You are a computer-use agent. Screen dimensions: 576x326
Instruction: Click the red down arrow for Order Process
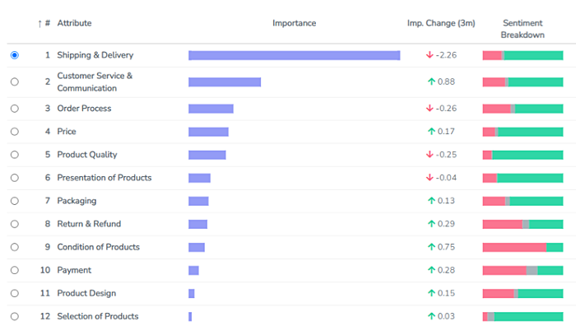pos(430,109)
